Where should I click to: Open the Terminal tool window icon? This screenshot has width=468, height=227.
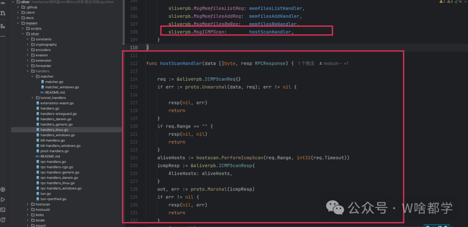tap(3, 210)
